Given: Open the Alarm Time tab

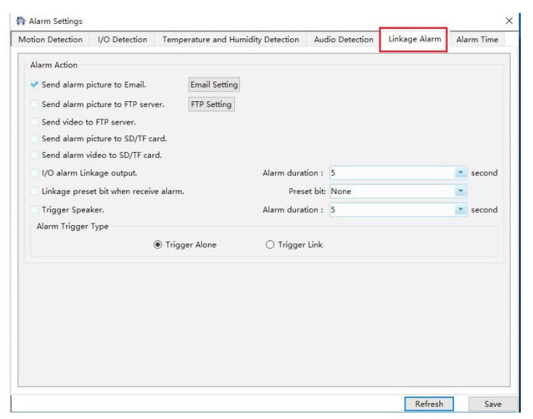Looking at the screenshot, I should pos(477,40).
